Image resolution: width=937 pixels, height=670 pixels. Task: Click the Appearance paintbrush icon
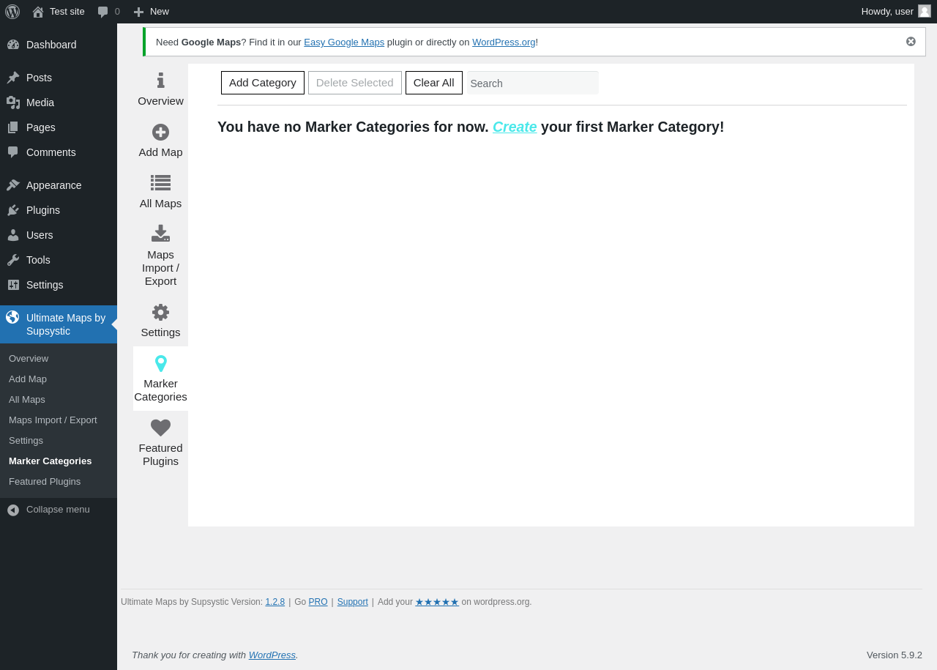[13, 185]
